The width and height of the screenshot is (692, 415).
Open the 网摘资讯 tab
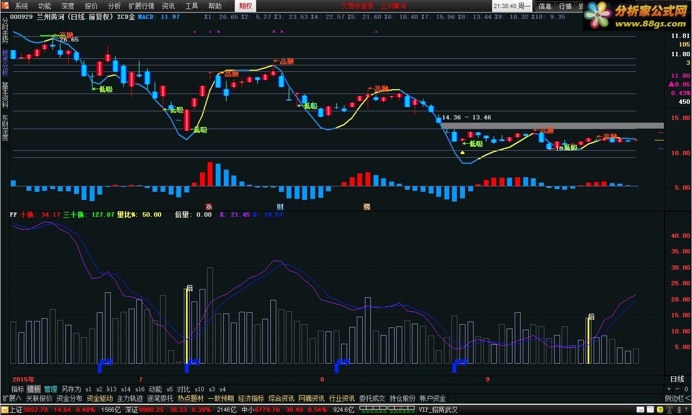point(311,398)
